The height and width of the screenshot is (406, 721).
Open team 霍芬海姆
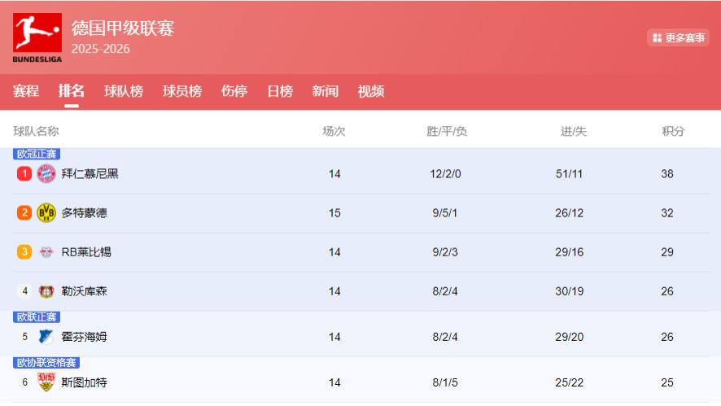pos(84,337)
